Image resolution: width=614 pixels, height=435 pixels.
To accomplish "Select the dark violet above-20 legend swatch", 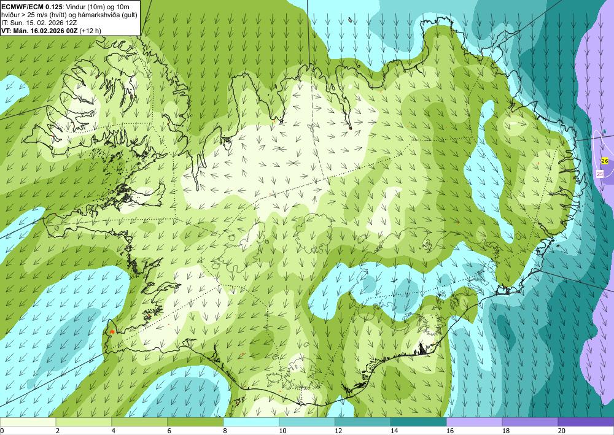I will pos(586,422).
